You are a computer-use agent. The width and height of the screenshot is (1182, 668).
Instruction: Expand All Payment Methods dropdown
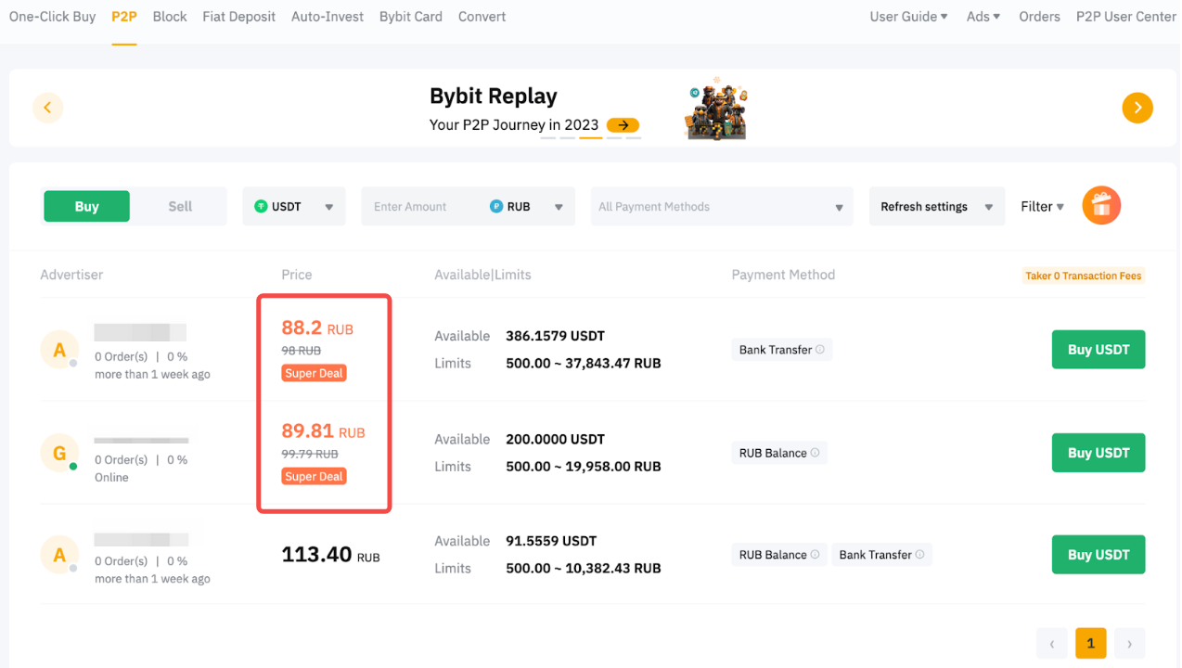click(x=721, y=206)
